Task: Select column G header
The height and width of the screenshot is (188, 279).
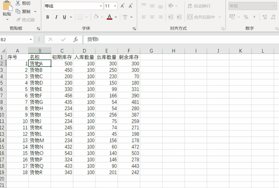Action: click(x=151, y=51)
